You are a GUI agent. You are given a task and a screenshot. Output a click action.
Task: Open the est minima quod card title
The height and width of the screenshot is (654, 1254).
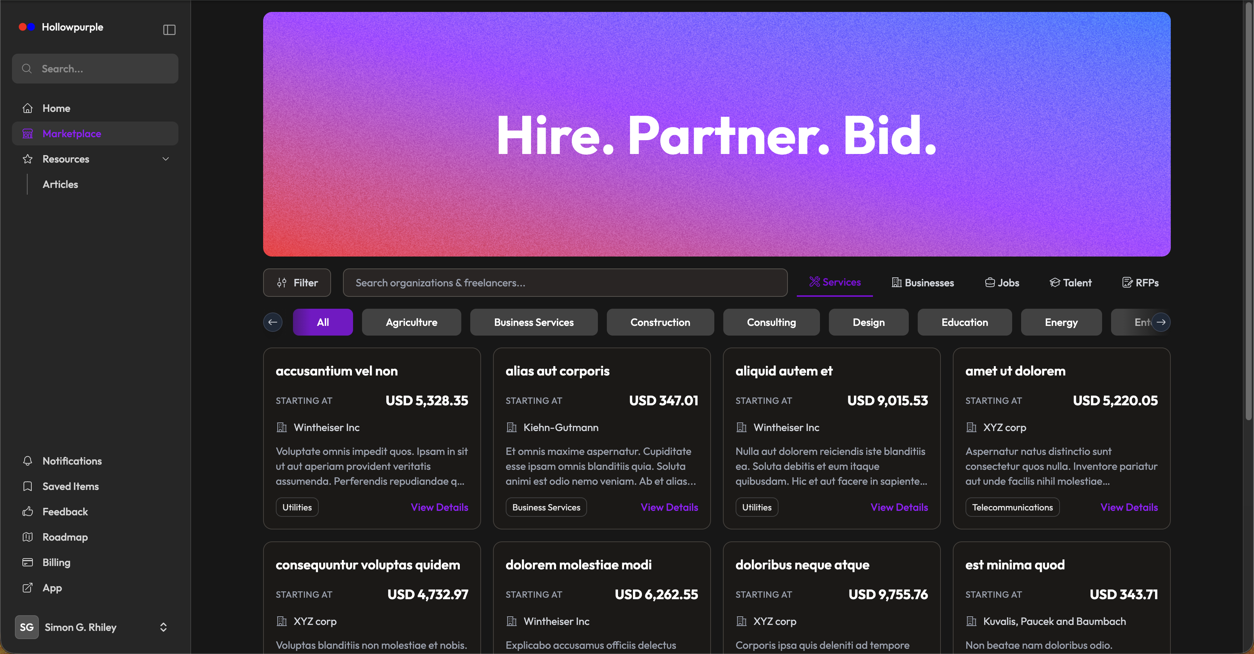[1014, 565]
